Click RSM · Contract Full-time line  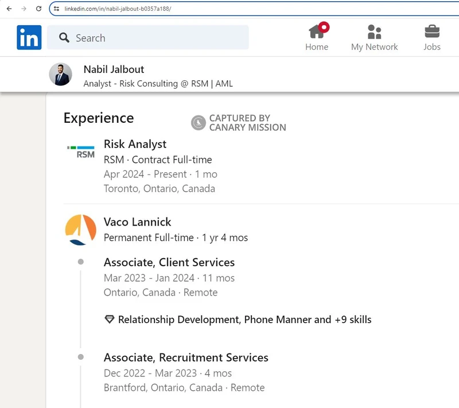point(158,160)
